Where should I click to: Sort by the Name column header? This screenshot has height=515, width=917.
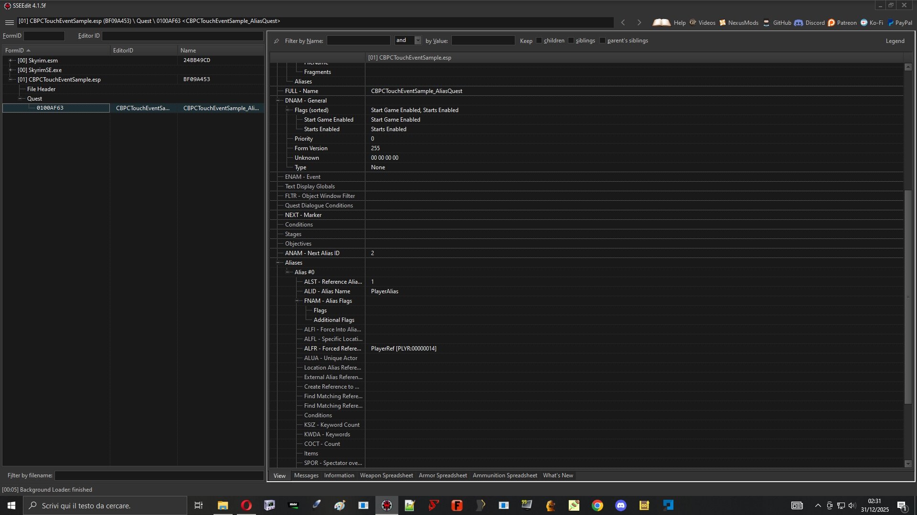coord(221,50)
